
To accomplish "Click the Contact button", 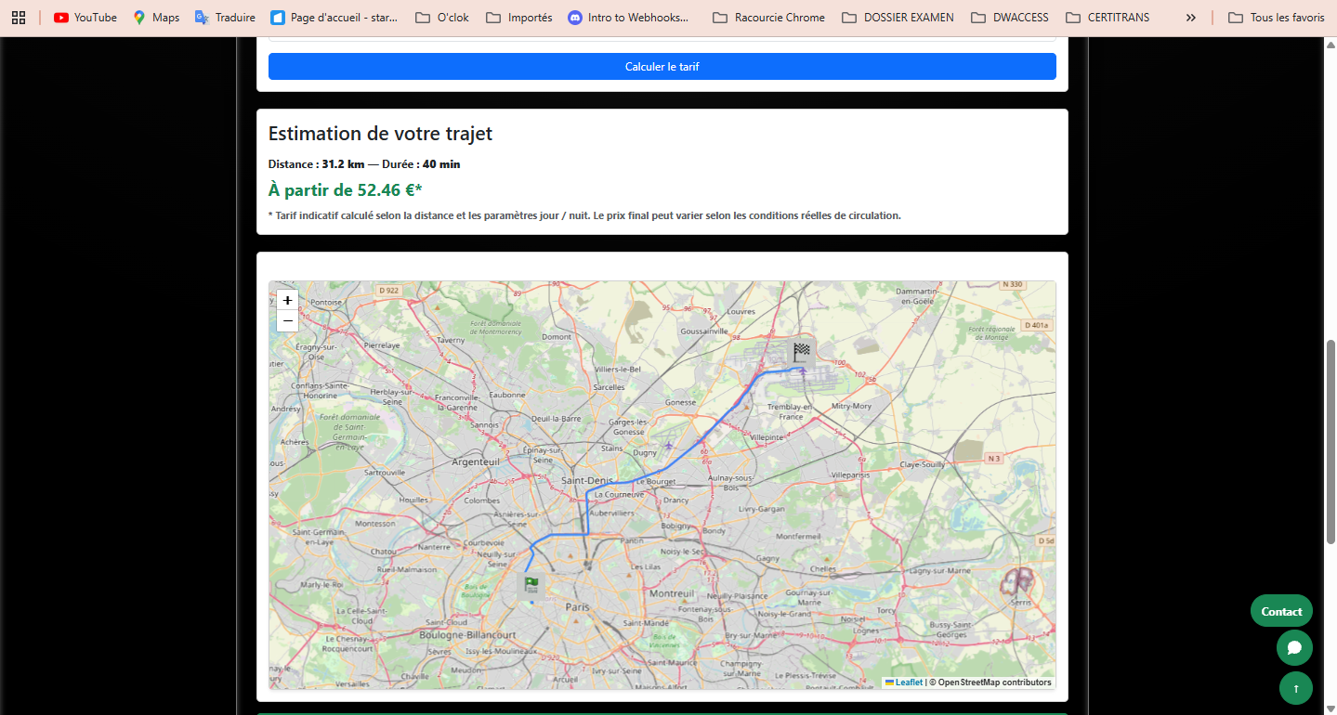I will pos(1281,611).
